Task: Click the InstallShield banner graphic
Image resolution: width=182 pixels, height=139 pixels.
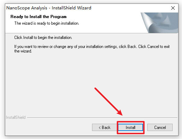Action: click(x=159, y=23)
